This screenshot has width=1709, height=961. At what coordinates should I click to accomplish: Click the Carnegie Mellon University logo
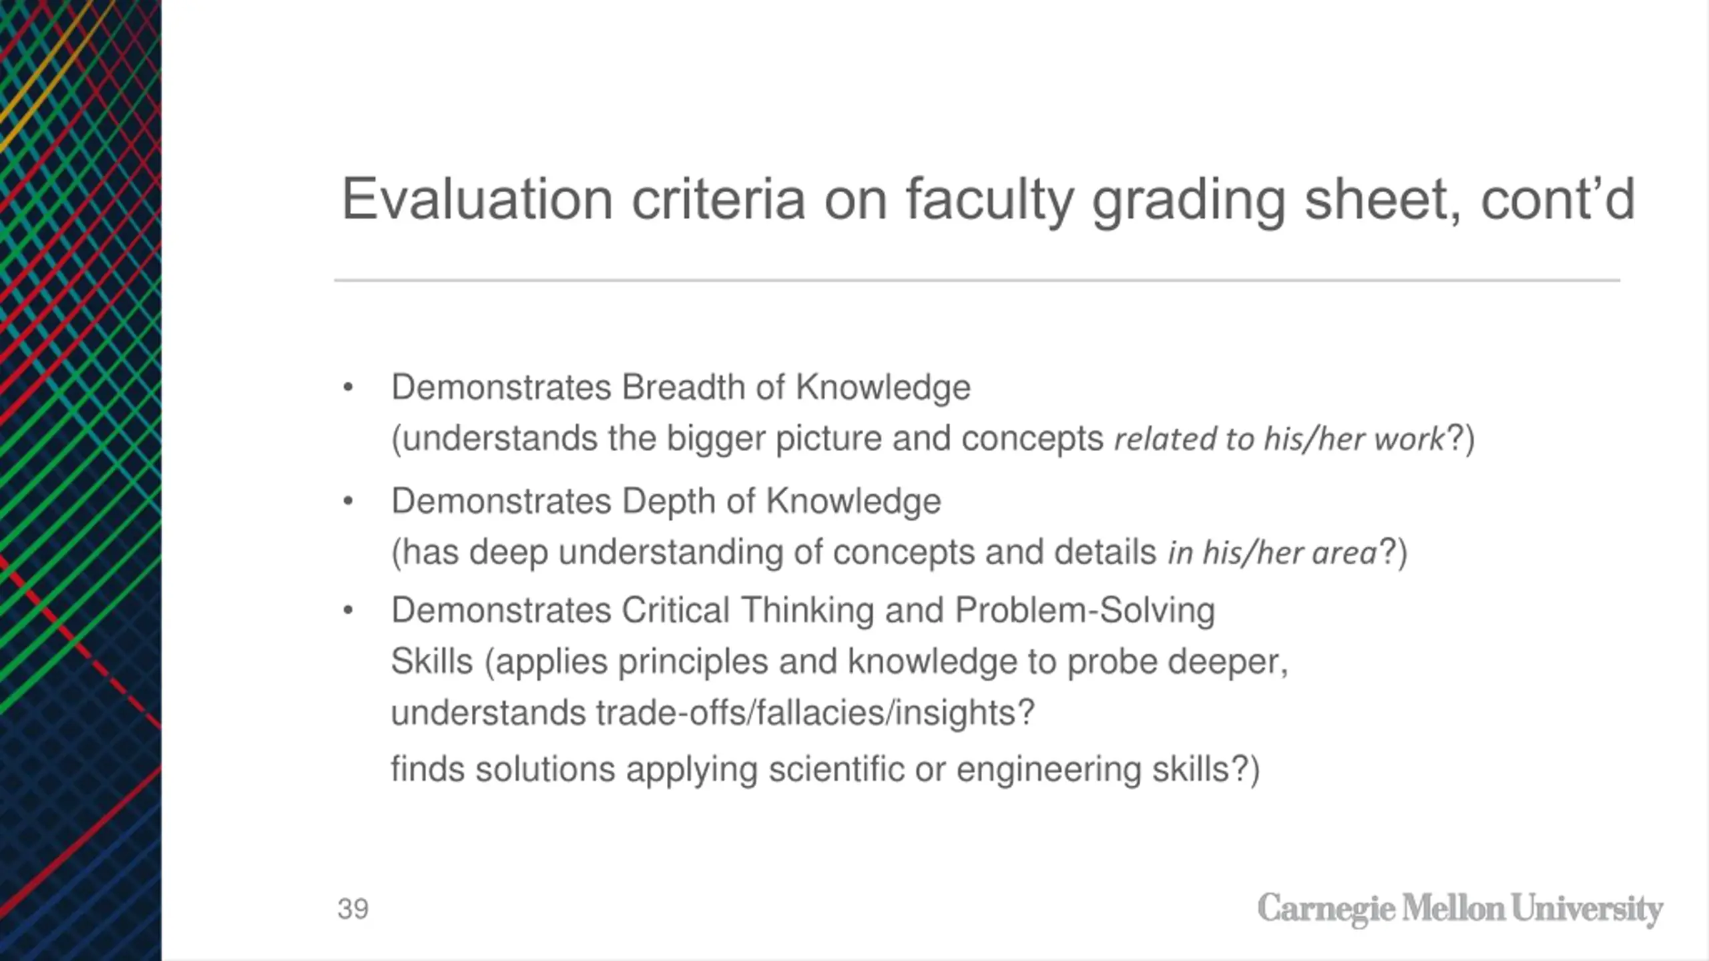point(1460,910)
